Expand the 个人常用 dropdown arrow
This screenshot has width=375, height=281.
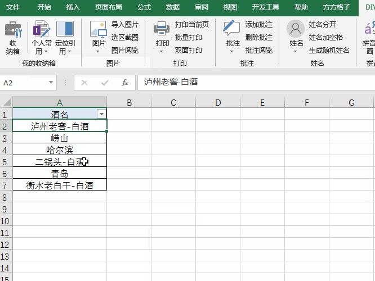(x=46, y=51)
